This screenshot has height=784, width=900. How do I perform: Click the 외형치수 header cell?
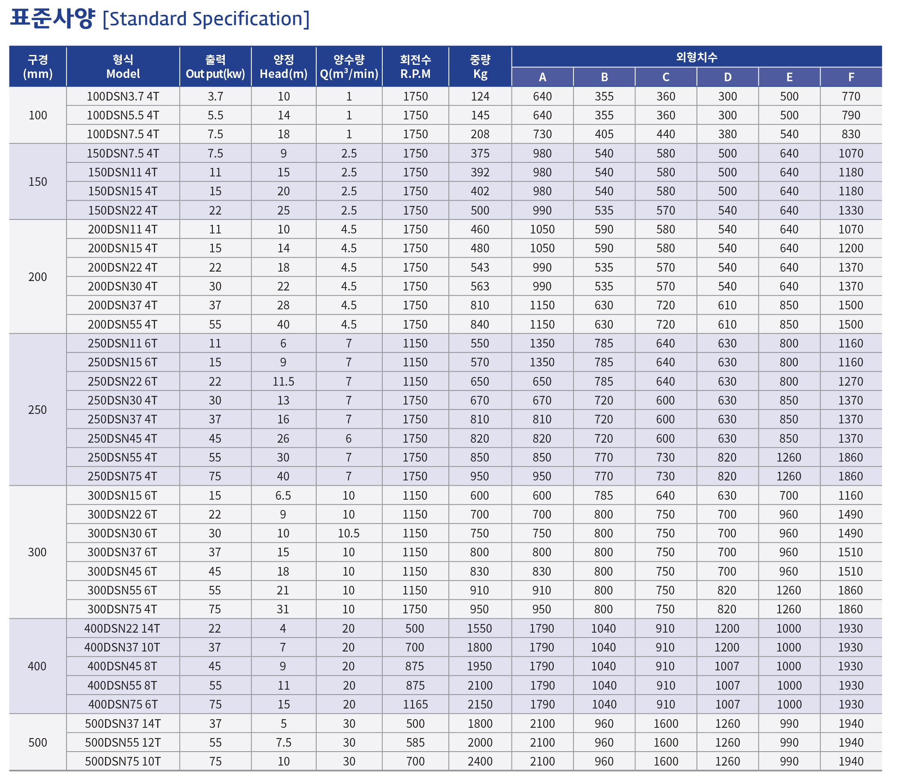pyautogui.click(x=697, y=57)
